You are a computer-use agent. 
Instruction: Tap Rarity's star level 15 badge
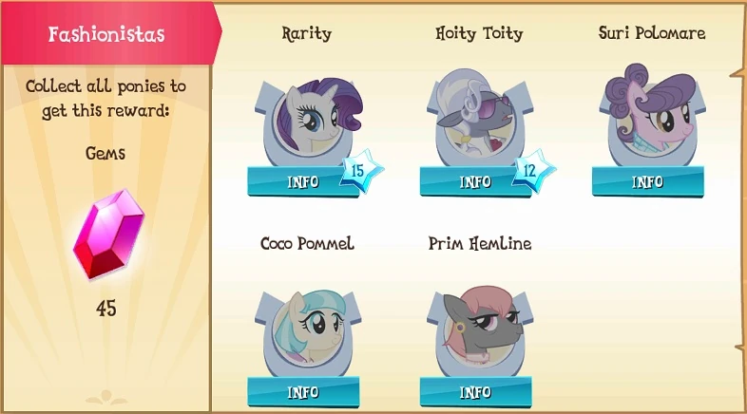(x=356, y=172)
